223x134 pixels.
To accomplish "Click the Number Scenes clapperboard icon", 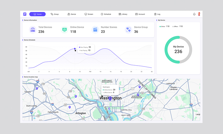I will [95, 30].
